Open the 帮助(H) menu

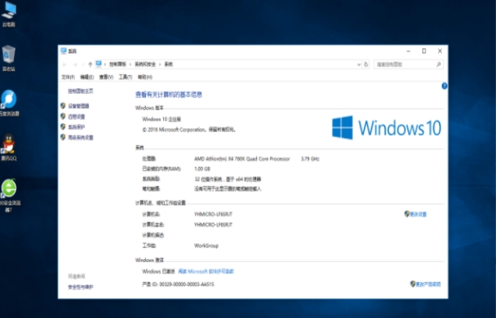click(x=144, y=77)
